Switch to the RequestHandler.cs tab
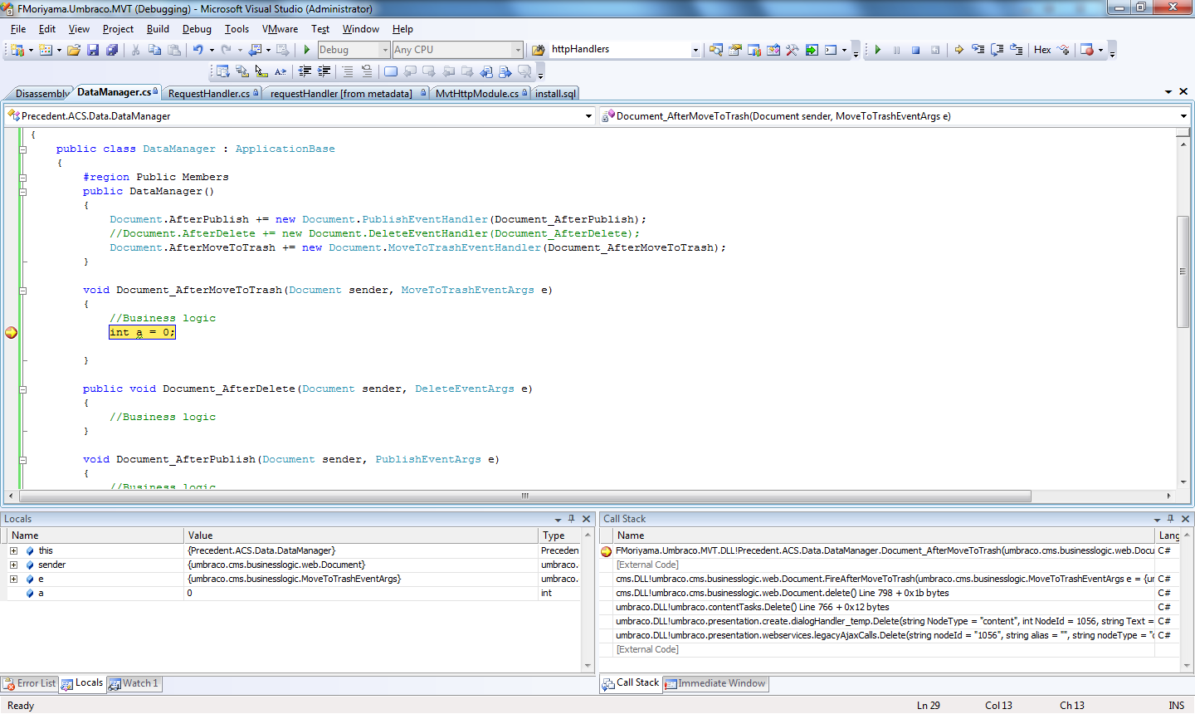Image resolution: width=1195 pixels, height=714 pixels. [209, 94]
